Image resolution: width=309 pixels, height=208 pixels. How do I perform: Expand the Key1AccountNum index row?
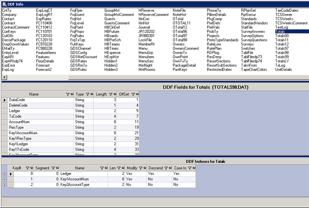tap(4, 179)
